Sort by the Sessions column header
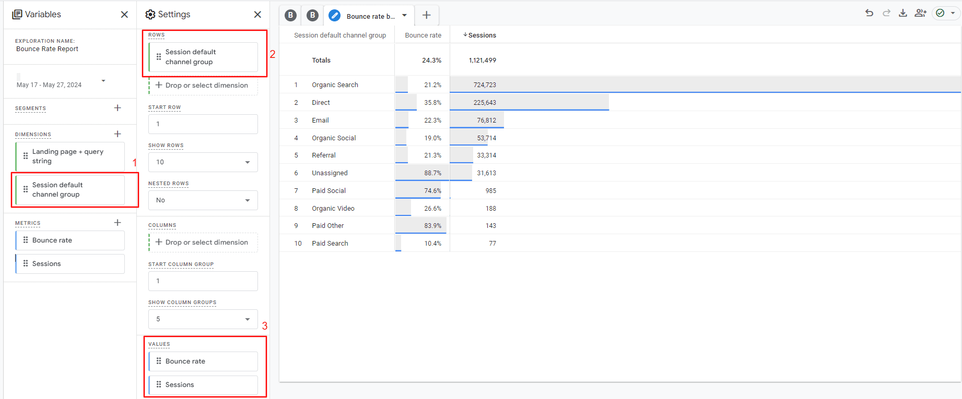 [482, 35]
